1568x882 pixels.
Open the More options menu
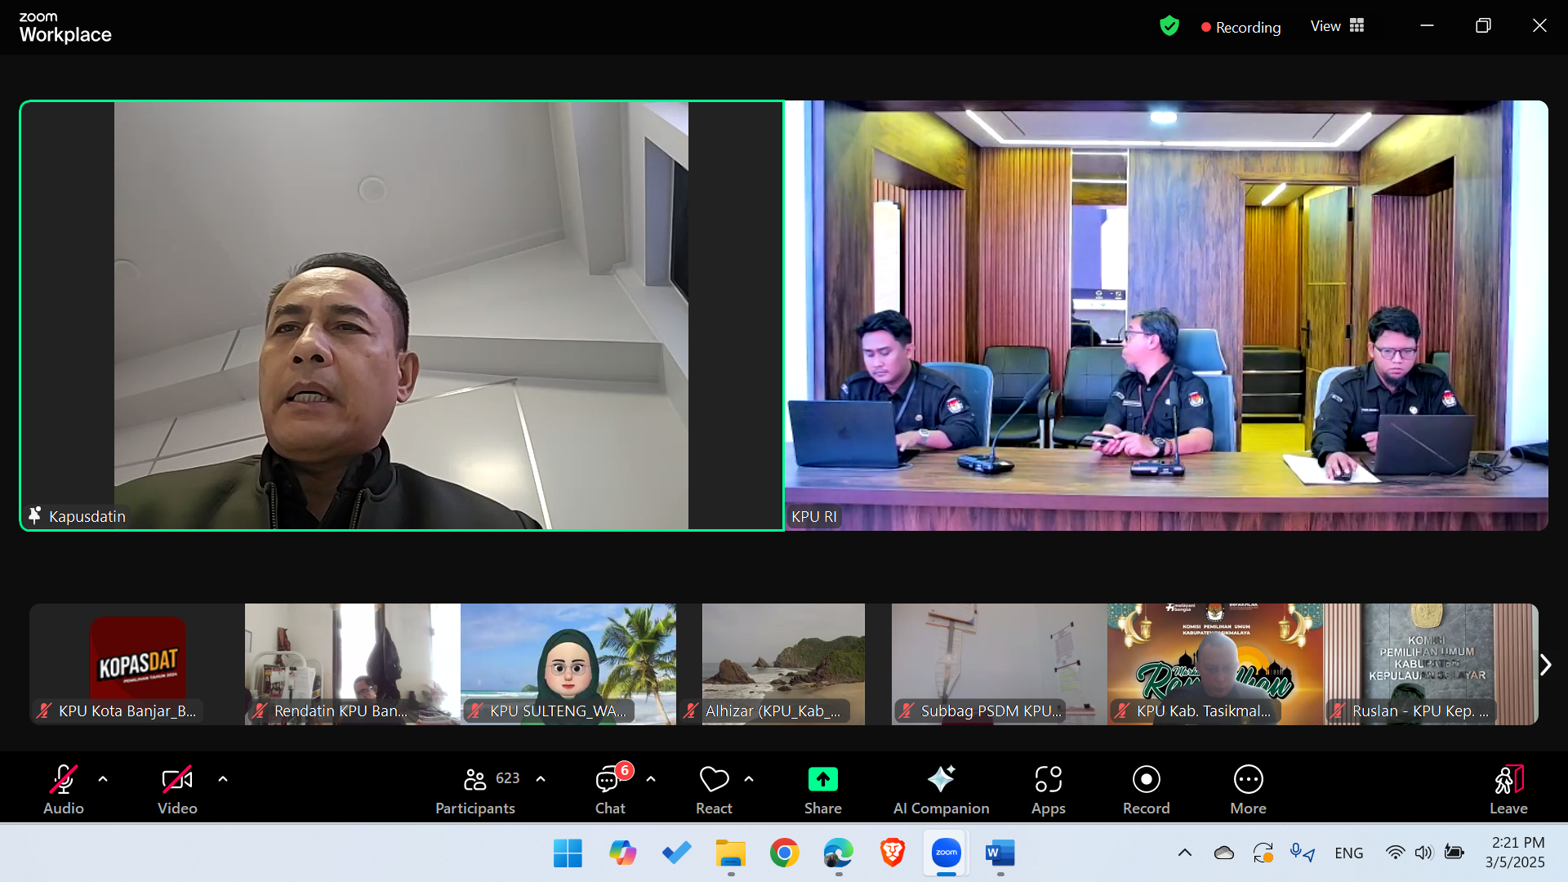click(1248, 789)
